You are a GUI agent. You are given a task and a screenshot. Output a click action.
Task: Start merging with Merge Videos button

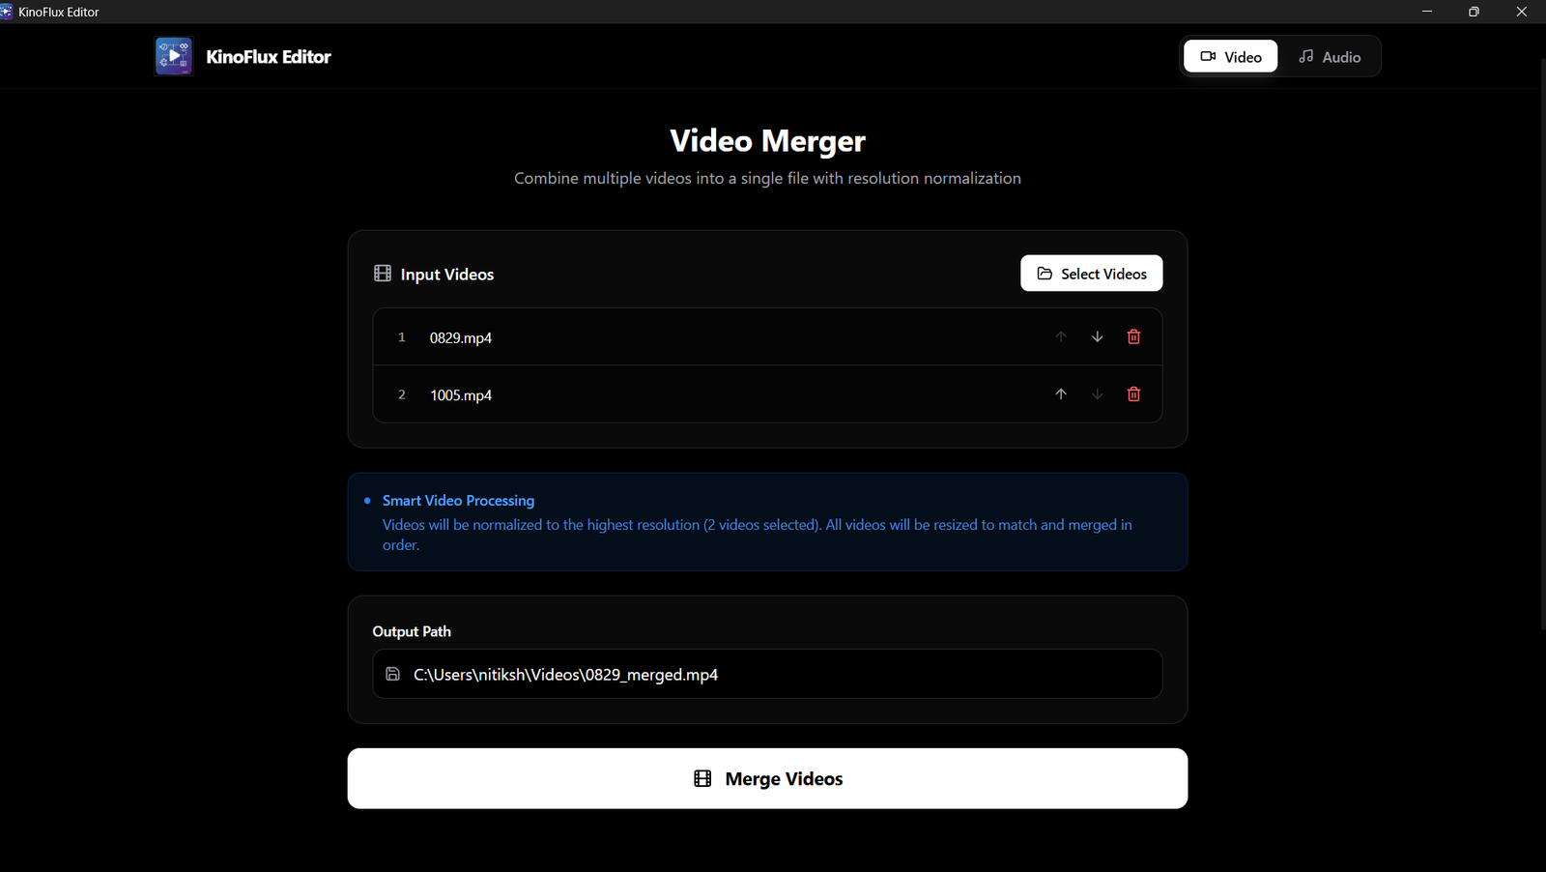pyautogui.click(x=767, y=778)
